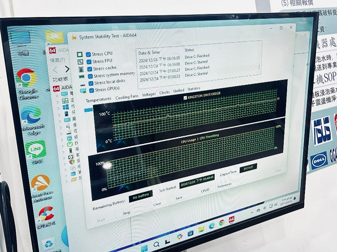337x252 pixels.
Task: Uncheck Stress CPU checkbox
Action: (88, 55)
